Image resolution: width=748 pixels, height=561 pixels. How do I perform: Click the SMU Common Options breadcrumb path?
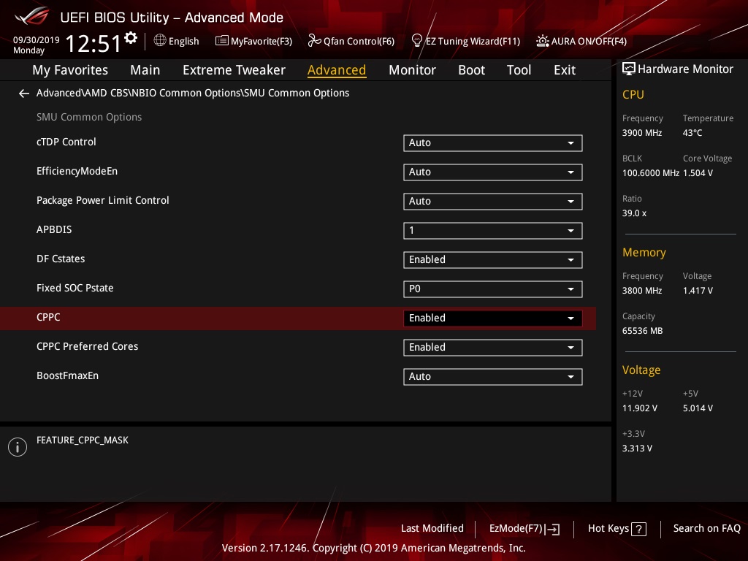pyautogui.click(x=193, y=93)
